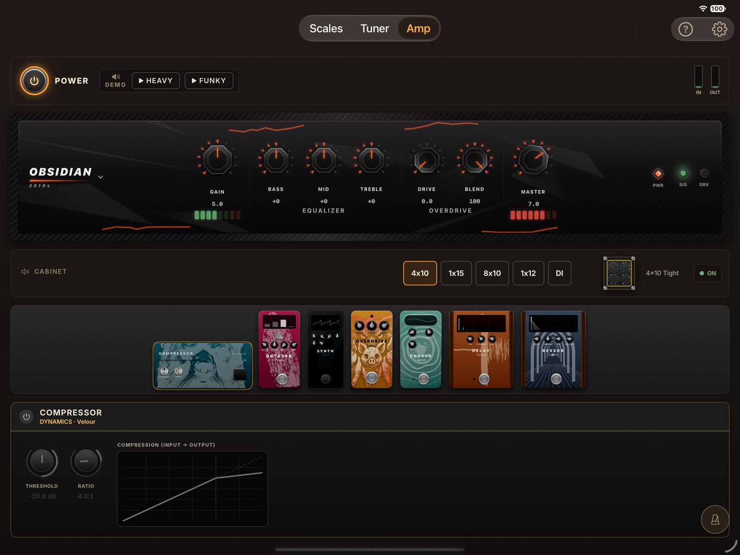Click the 4x10 Tight cabinet thumbnail
The width and height of the screenshot is (740, 555).
click(x=619, y=273)
